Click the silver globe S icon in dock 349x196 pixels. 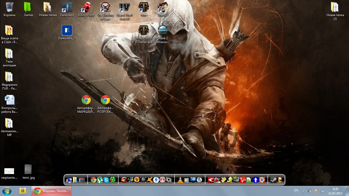pyautogui.click(x=199, y=180)
